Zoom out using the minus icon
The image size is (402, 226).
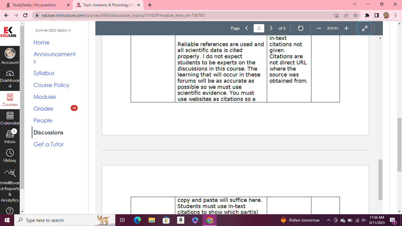click(x=319, y=28)
